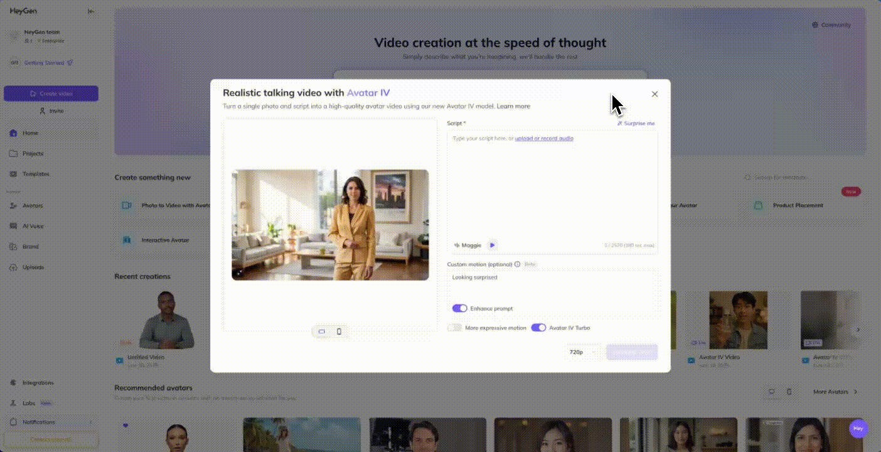Click Invite in the sidebar
Viewport: 881px width, 452px height.
pos(51,111)
